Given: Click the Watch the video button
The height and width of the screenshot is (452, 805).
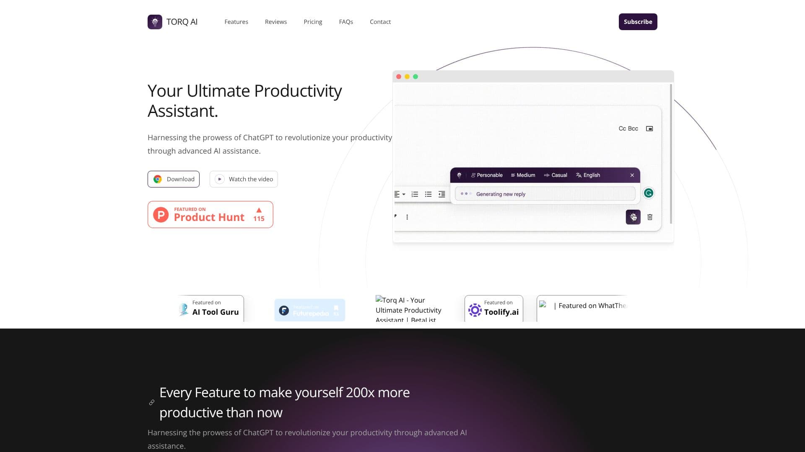Looking at the screenshot, I should (244, 179).
